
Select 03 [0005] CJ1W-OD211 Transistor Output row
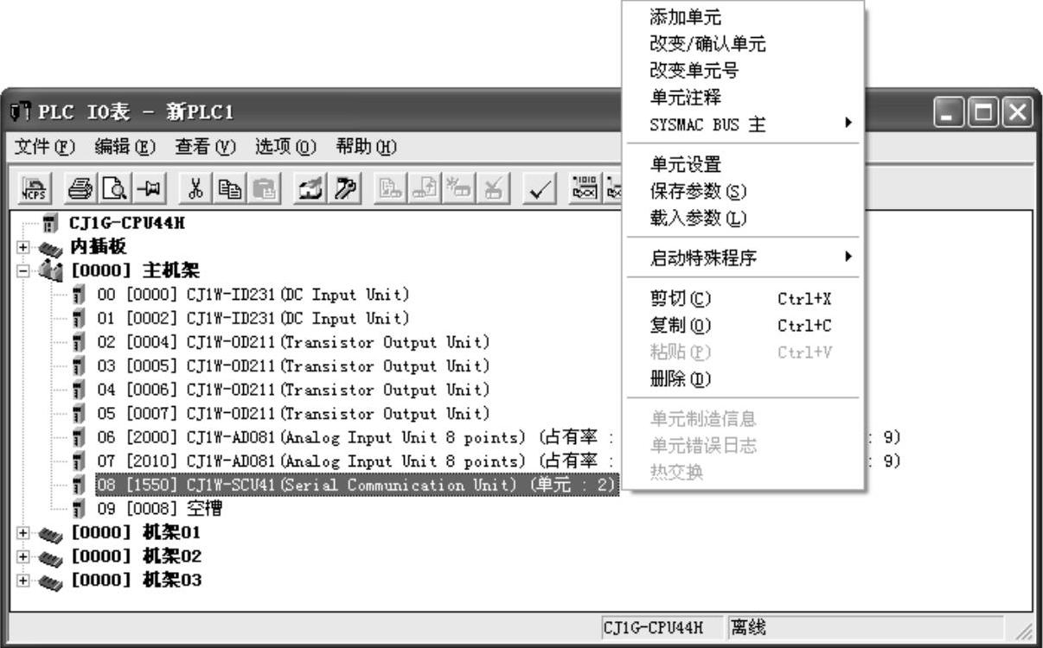[292, 366]
